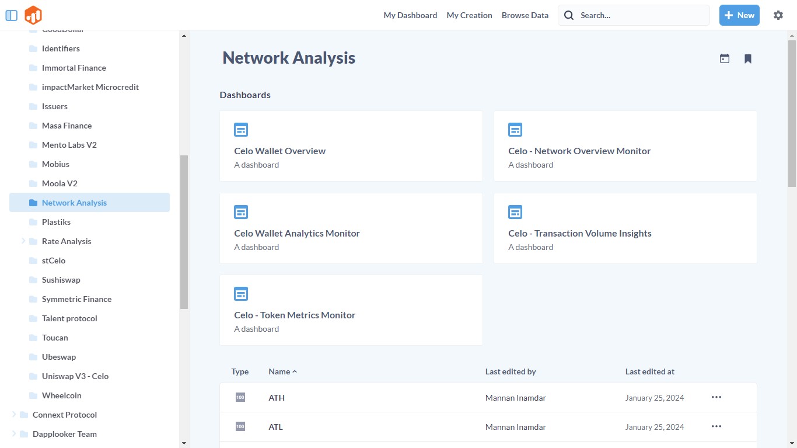Click the New button
Image resolution: width=797 pixels, height=448 pixels.
click(x=739, y=15)
